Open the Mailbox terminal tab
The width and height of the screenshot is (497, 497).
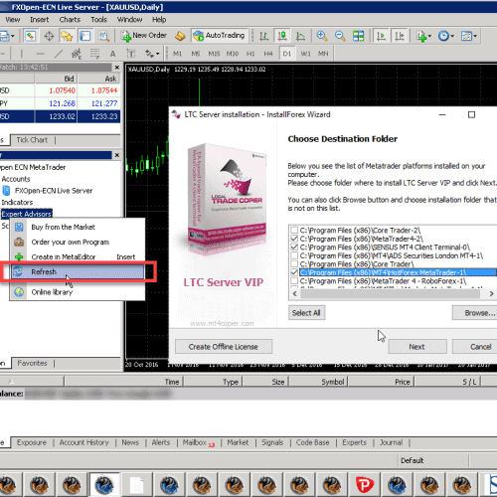(x=199, y=442)
